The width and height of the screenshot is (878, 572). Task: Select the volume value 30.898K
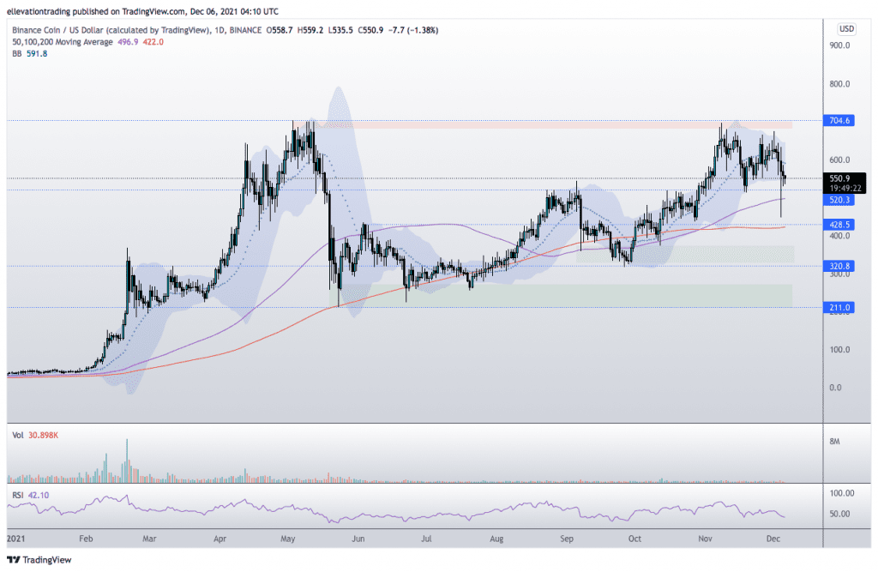[x=43, y=436]
